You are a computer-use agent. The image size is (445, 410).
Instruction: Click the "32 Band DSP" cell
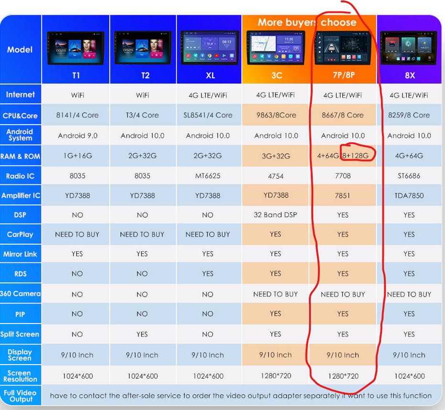click(275, 215)
